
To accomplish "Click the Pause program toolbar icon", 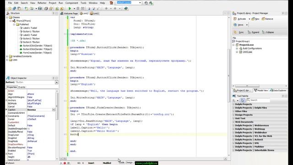I will coord(78,8).
